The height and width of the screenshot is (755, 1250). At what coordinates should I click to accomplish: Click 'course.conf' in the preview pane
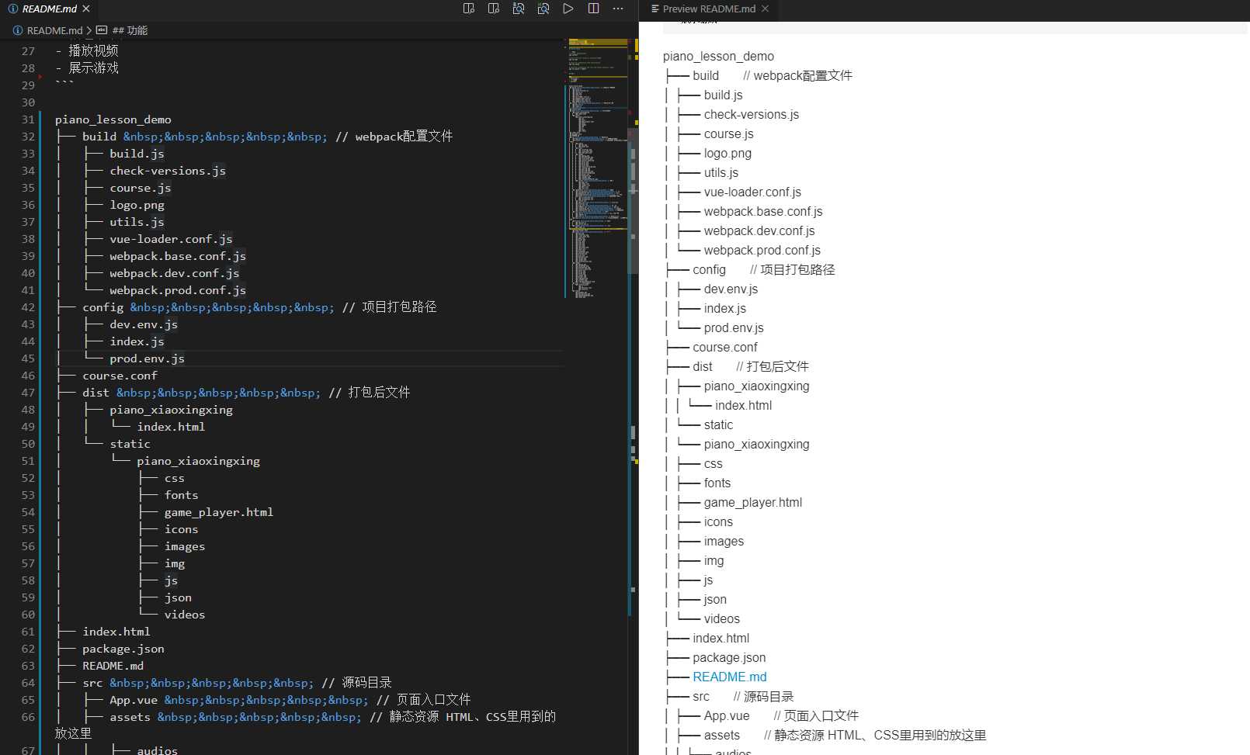725,347
